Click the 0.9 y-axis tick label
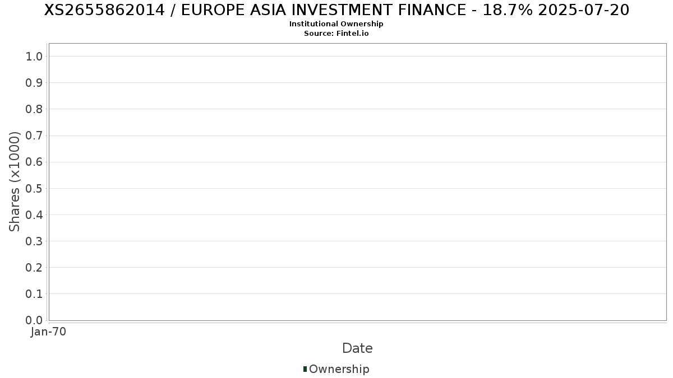 pos(34,83)
